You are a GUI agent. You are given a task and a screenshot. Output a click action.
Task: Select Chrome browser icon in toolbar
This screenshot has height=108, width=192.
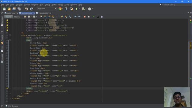(x=60, y=9)
